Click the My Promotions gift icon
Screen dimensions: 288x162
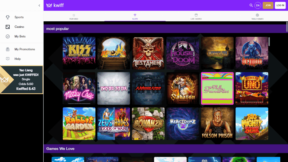coord(8,49)
